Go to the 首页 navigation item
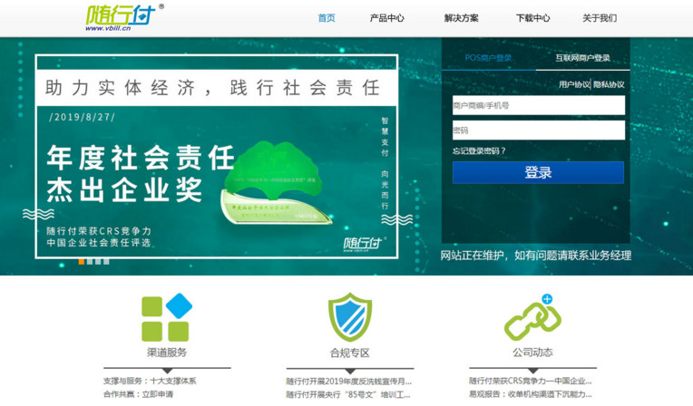The image size is (693, 406). point(327,18)
